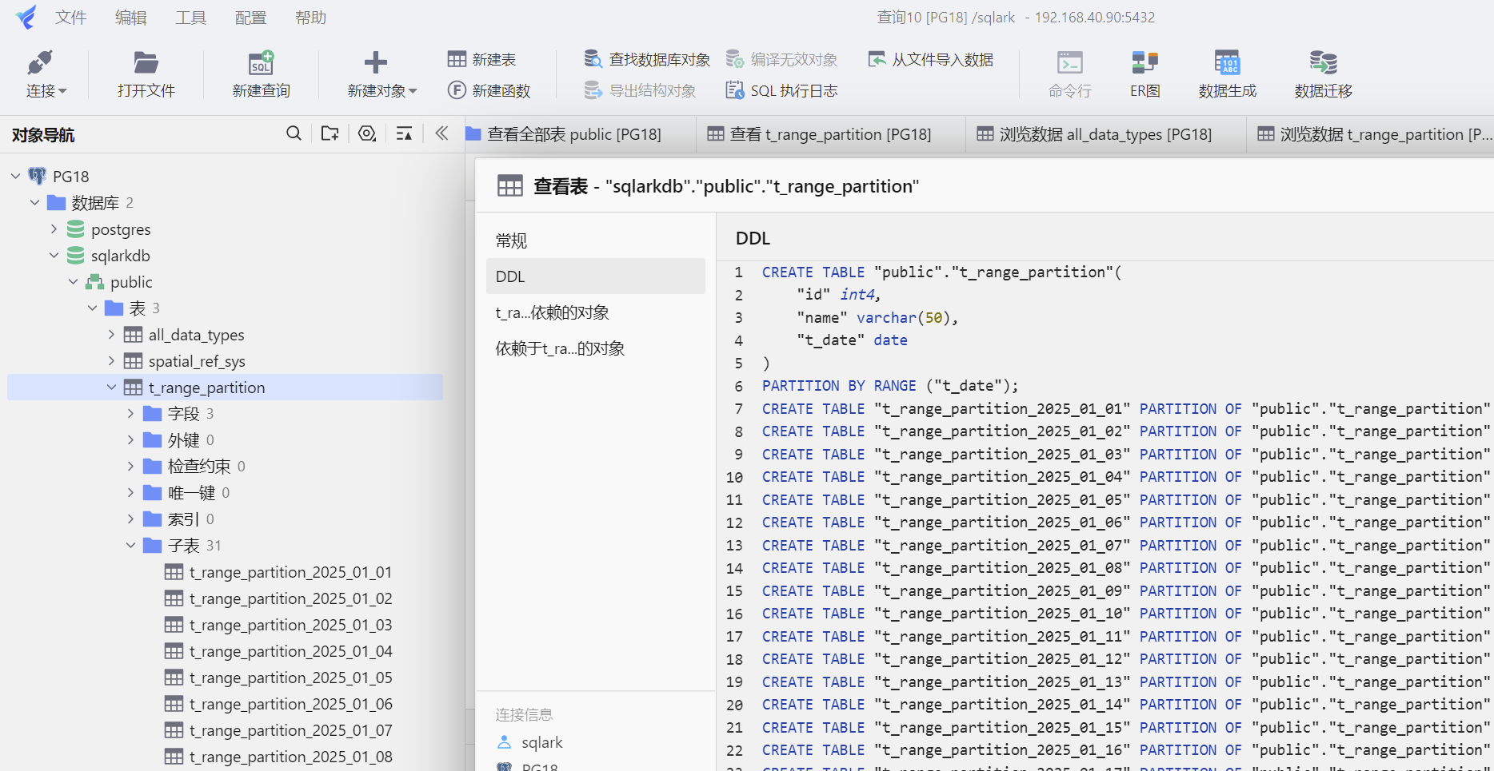Viewport: 1494px width, 771px height.
Task: Start data migration (数据迁移)
Action: click(x=1322, y=74)
